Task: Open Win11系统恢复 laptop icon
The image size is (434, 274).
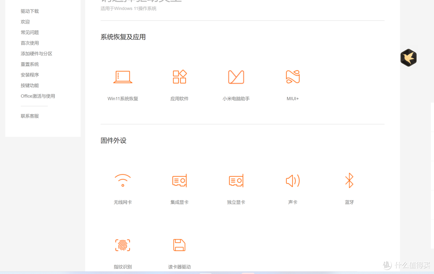Action: coord(123,77)
